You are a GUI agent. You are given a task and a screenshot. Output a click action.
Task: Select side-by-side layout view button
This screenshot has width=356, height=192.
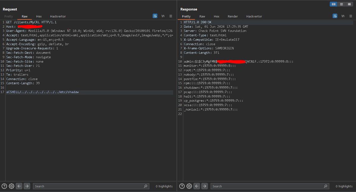coord(334,4)
